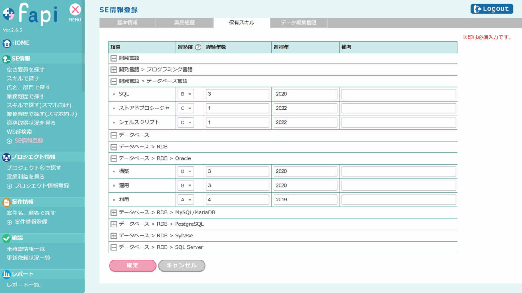Click the 案件情報 section icon
The width and height of the screenshot is (522, 293).
click(7, 202)
